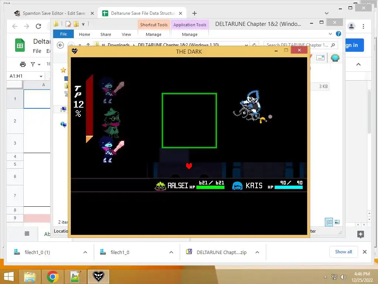Screen dimensions: 378x284
Task: Click Chrome's tab search chevron
Action: click(x=327, y=13)
